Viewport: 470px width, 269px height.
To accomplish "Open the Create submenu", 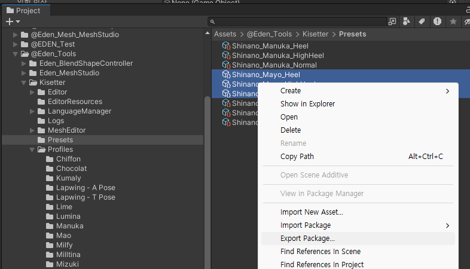I will tap(358, 91).
